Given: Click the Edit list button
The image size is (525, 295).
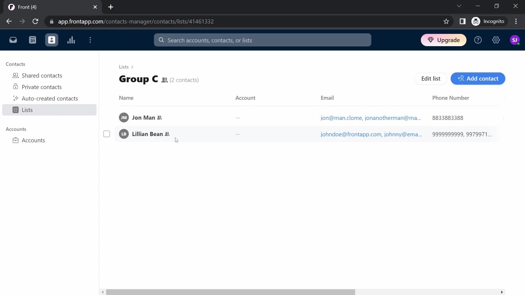Looking at the screenshot, I should [x=431, y=78].
